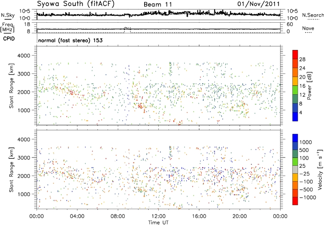The width and height of the screenshot is (324, 225).
Task: Click the '3000' tick of the velocity panel
Action: pyautogui.click(x=24, y=158)
